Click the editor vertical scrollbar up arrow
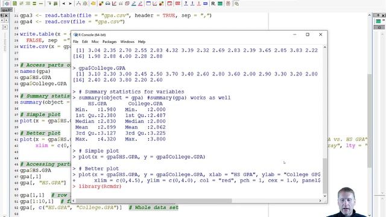 369,15
